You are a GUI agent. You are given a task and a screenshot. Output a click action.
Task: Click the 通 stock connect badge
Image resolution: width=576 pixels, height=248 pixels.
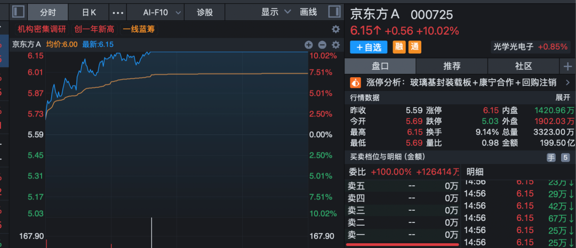(415, 47)
